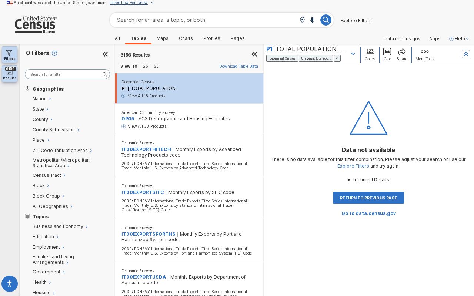Switch to the Maps tab

point(163,38)
